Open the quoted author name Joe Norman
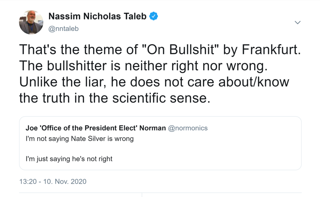Screen dimensions: 320x197 pyautogui.click(x=96, y=128)
